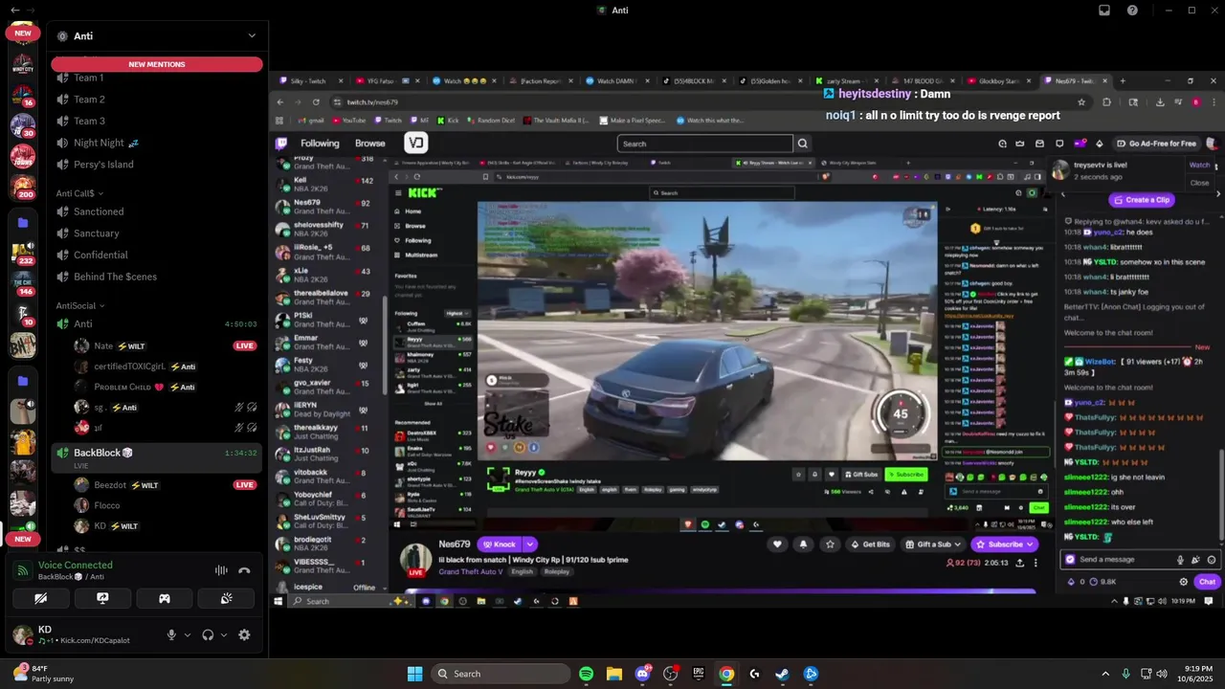Open the weather widget showing 84°F

pos(46,673)
